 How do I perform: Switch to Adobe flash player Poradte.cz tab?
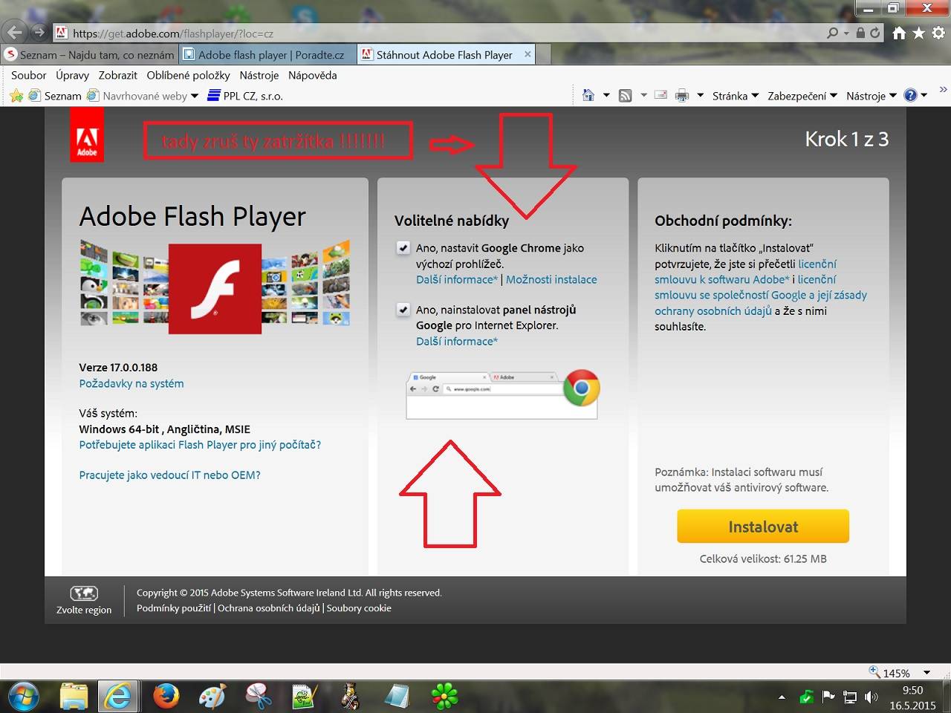point(268,54)
